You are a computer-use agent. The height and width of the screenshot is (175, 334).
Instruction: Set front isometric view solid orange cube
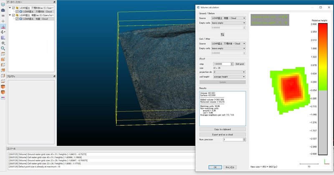[3, 87]
